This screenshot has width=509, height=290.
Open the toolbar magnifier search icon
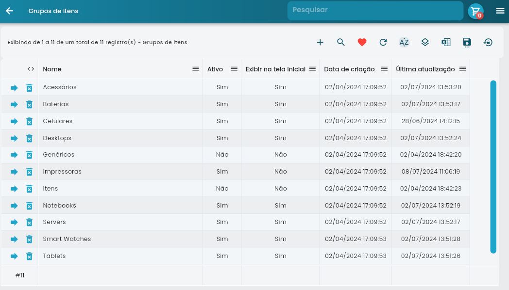[x=341, y=42]
